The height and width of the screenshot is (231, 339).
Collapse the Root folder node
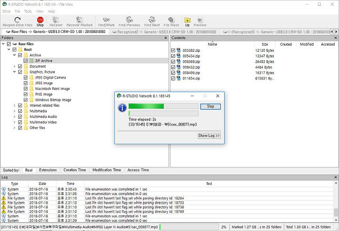click(9, 49)
